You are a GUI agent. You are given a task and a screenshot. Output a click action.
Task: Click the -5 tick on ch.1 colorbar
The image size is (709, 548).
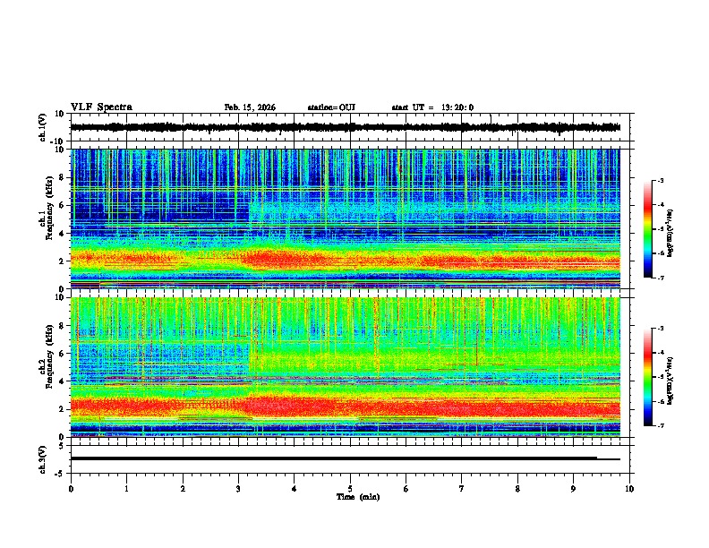point(660,229)
